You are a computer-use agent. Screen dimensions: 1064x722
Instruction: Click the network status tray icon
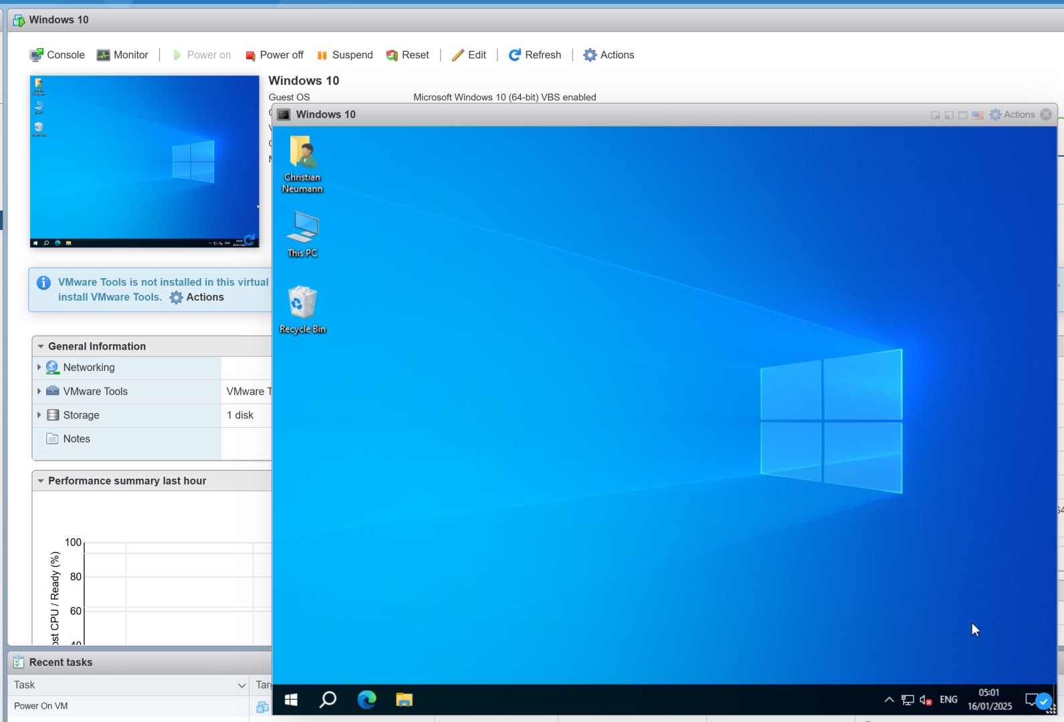tap(908, 700)
